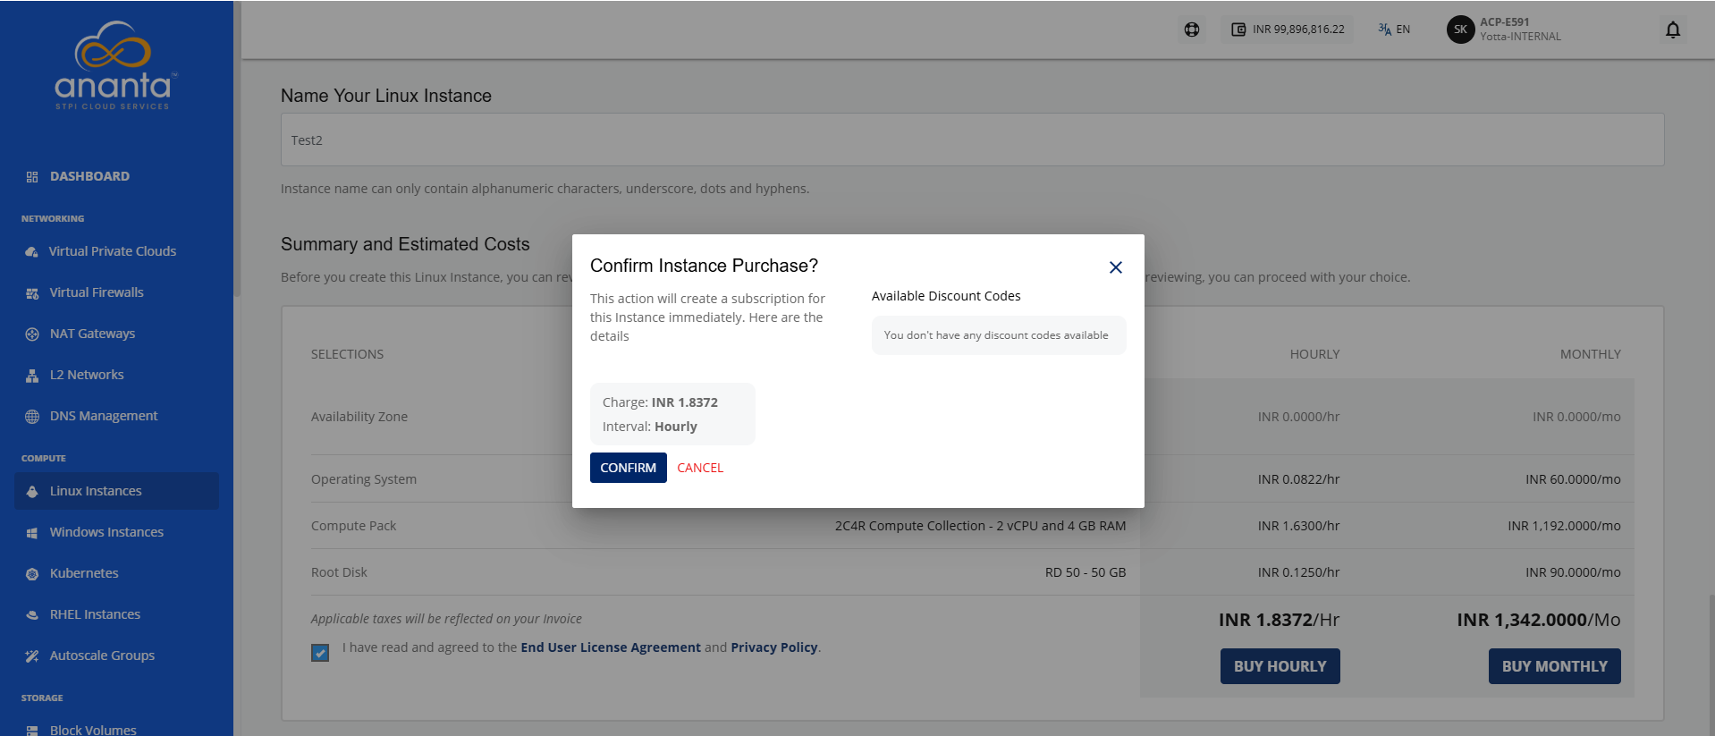This screenshot has height=736, width=1715.
Task: Open the Privacy Policy link
Action: [774, 647]
